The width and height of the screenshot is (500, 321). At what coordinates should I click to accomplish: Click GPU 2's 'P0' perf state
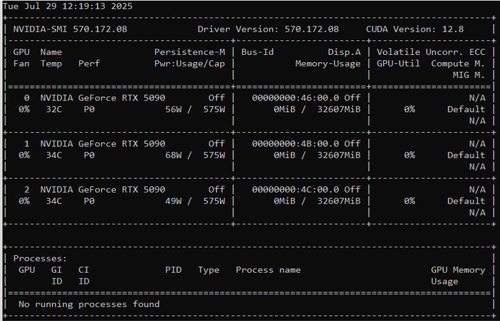[x=89, y=201]
